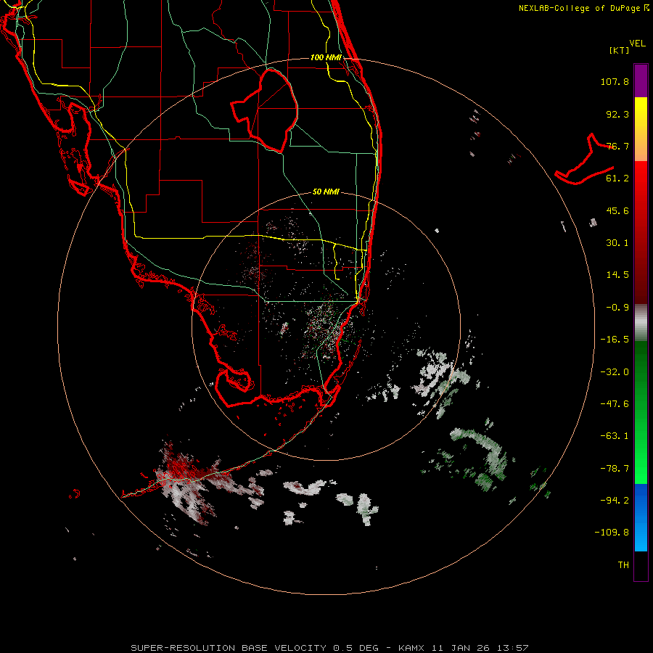Click the NEXLAB-College of DuPage label

[x=583, y=8]
